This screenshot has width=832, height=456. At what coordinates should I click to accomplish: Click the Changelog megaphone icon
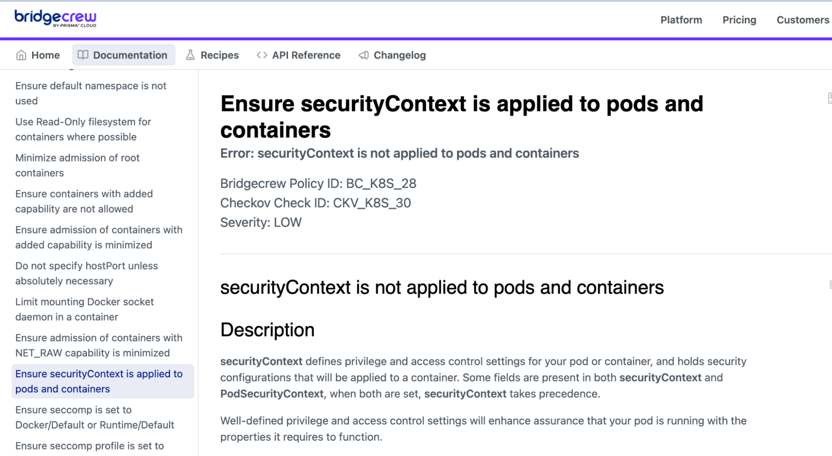pos(363,55)
